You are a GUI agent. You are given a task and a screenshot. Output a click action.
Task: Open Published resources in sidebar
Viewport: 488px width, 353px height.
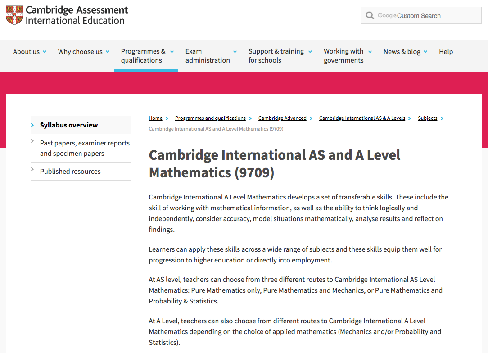pos(70,172)
